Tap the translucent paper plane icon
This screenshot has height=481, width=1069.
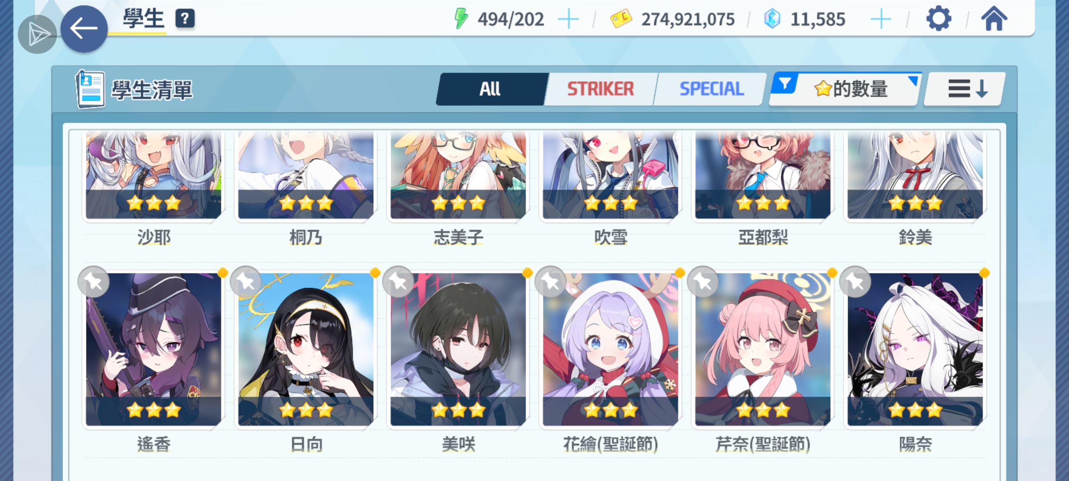[37, 34]
